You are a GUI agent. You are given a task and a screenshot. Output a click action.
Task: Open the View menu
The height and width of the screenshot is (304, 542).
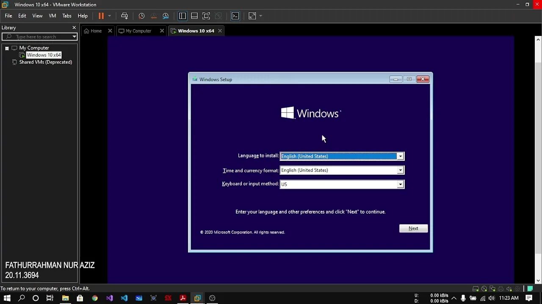point(37,16)
